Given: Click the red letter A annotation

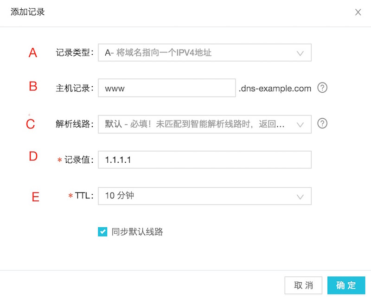Looking at the screenshot, I should point(33,53).
